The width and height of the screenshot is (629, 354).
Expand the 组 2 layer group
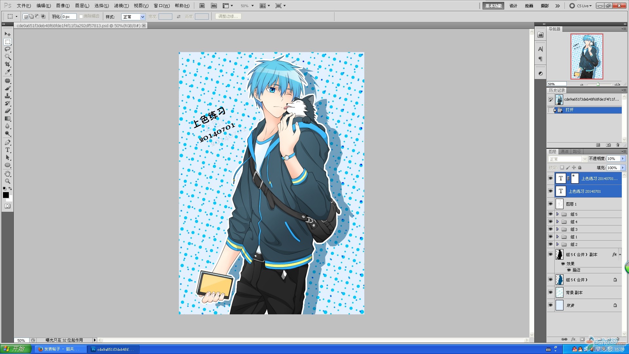557,244
